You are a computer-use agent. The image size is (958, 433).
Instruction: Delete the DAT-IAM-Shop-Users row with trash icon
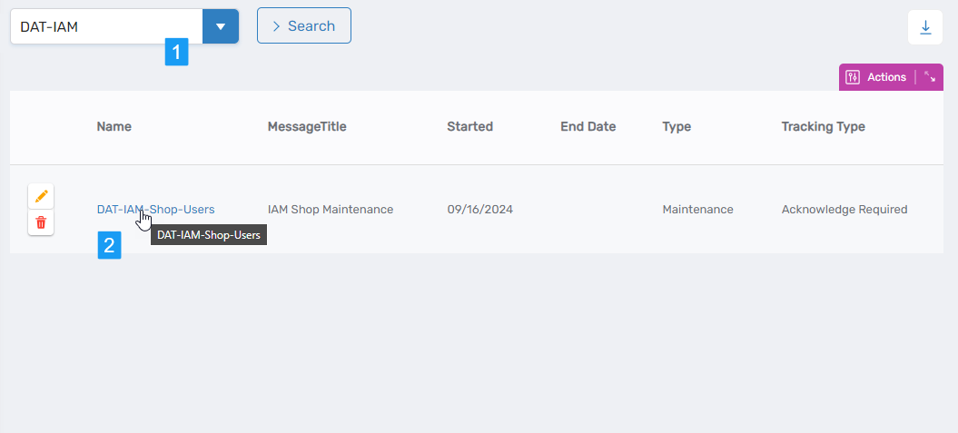tap(41, 222)
